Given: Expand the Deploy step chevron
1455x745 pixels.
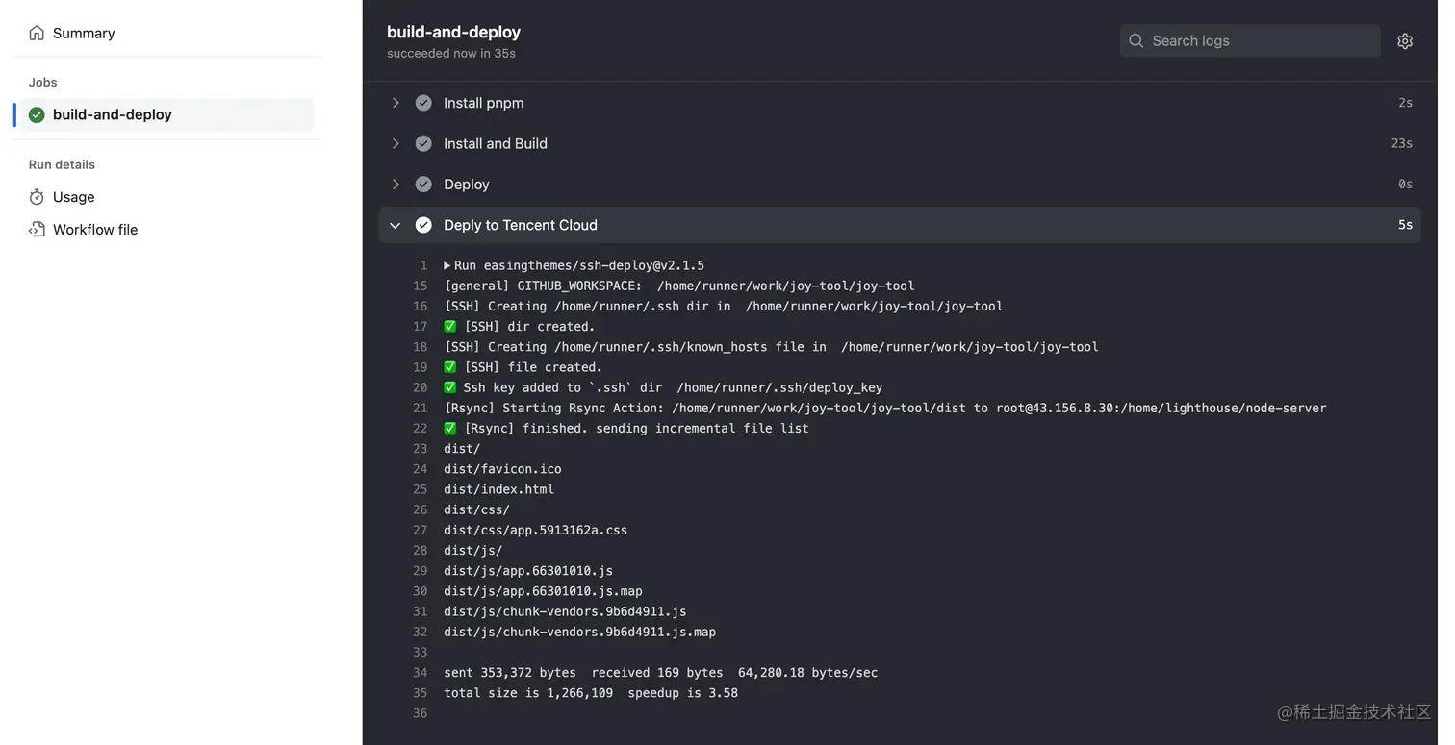Looking at the screenshot, I should [x=396, y=185].
